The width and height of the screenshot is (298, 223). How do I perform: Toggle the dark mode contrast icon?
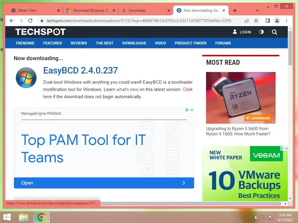click(262, 32)
